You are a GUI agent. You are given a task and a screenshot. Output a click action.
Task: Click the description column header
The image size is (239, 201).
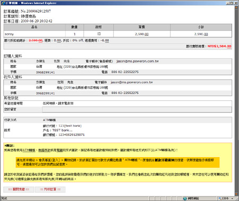click(99, 27)
